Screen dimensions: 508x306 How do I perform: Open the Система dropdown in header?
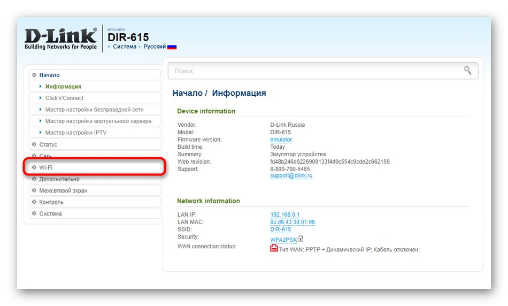pos(125,47)
